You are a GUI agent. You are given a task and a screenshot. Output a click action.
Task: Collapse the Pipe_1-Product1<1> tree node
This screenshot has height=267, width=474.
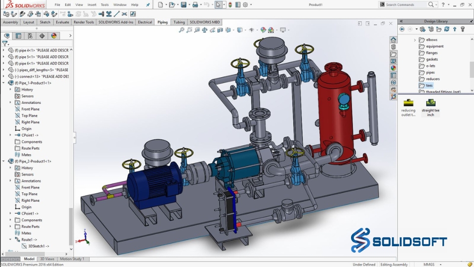(x=3, y=83)
